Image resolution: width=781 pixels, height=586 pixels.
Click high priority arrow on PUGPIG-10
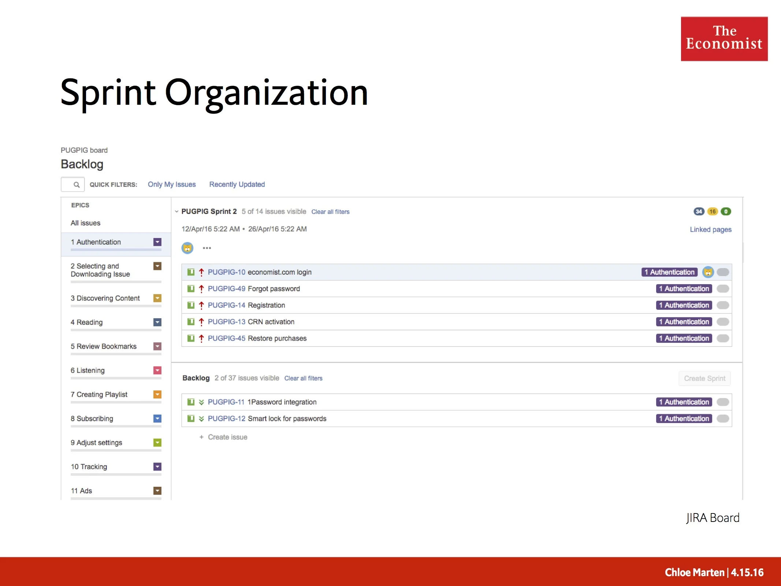tap(201, 272)
